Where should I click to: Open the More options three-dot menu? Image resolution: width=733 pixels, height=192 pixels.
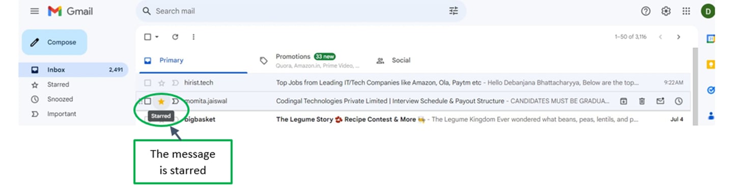pos(193,37)
